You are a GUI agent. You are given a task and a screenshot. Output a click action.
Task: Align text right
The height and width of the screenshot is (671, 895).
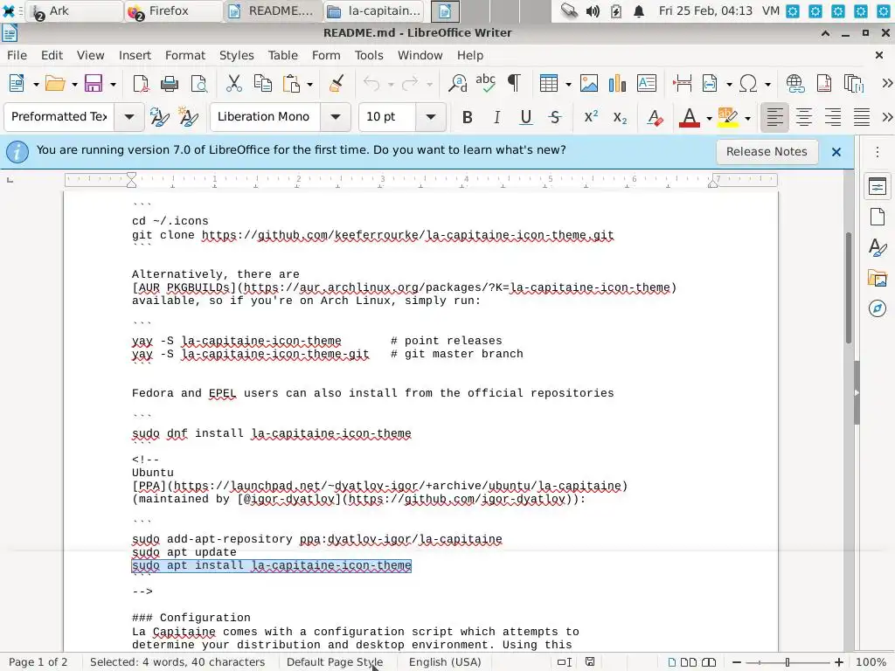(833, 118)
